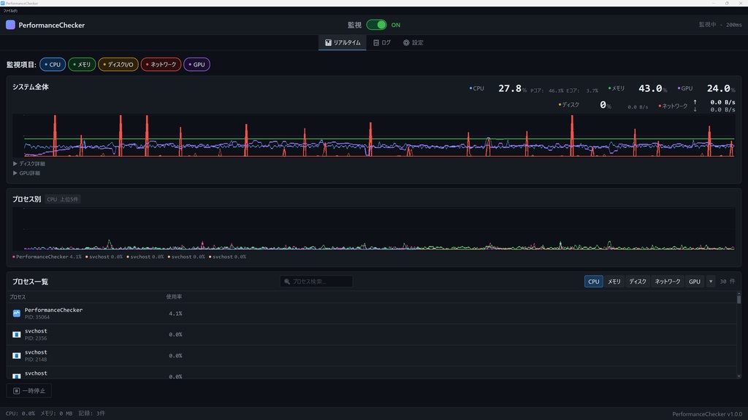748x420 pixels.
Task: Click the 使用率 column header
Action: pos(174,297)
